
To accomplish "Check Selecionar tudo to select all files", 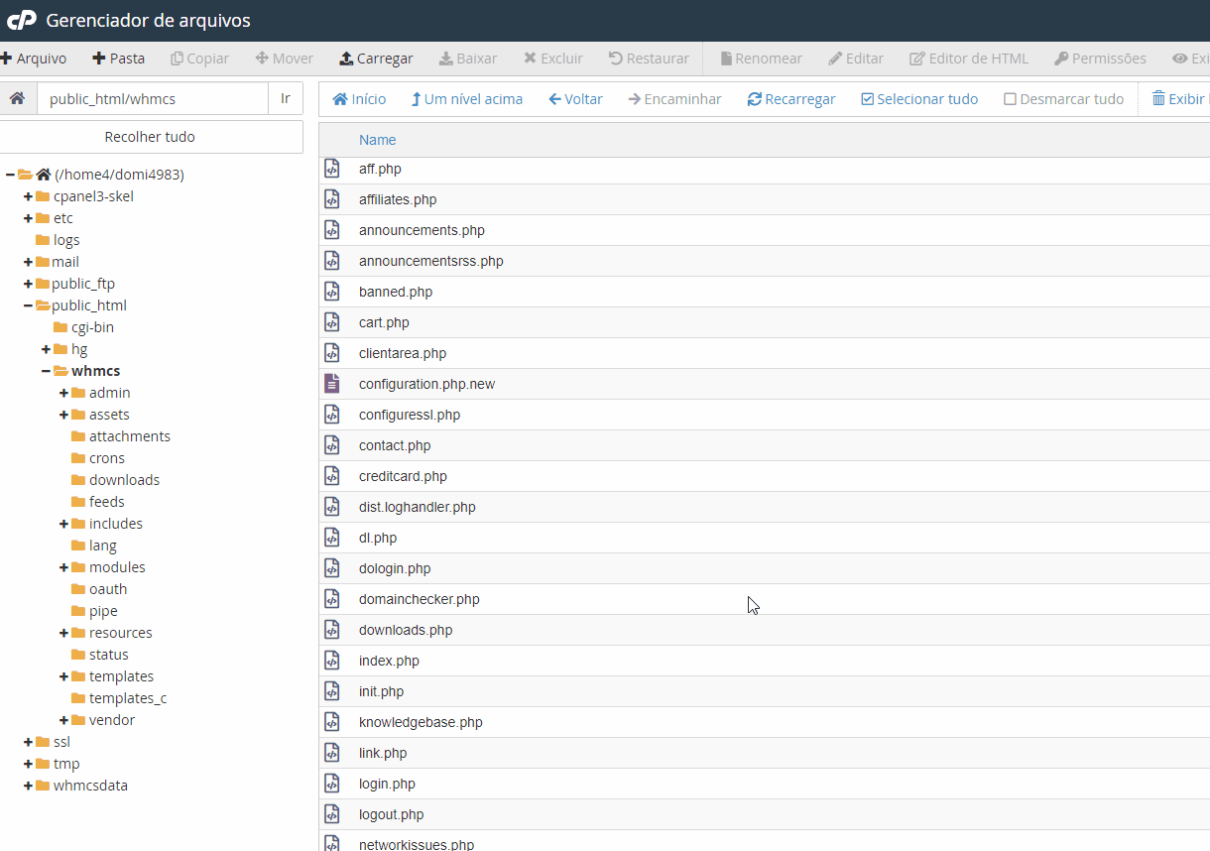I will [919, 99].
